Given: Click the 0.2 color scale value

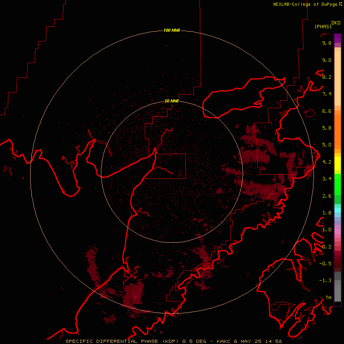Looking at the screenshot, I should (327, 247).
